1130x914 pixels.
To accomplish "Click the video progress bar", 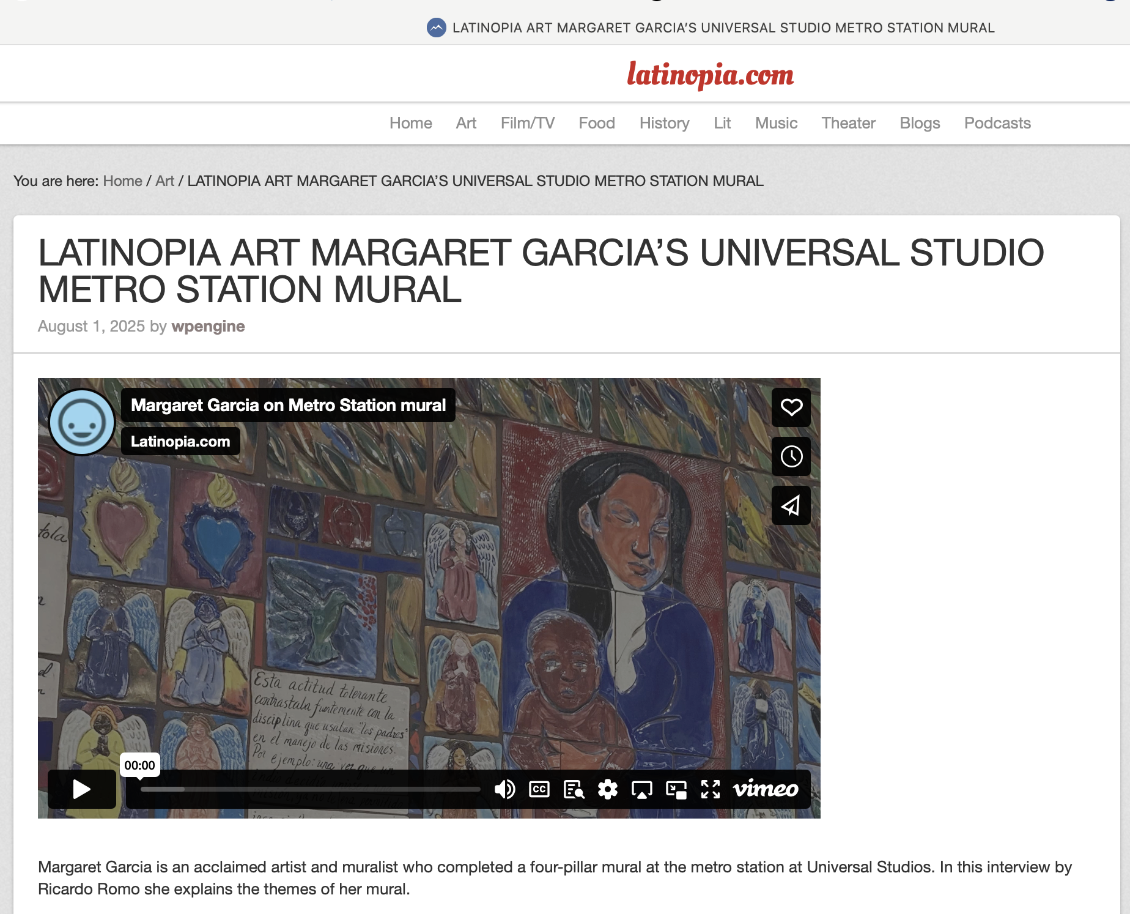I will point(310,789).
